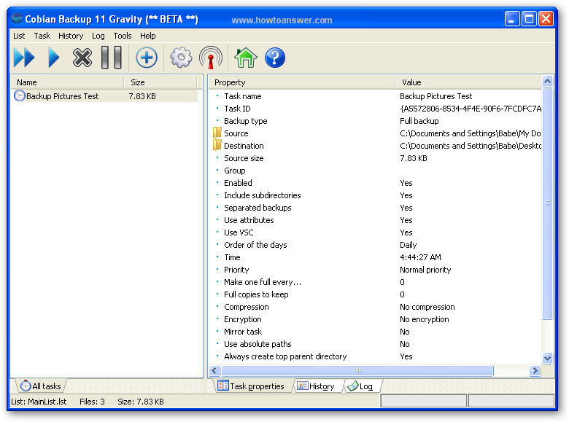Open help with question mark icon

(275, 58)
